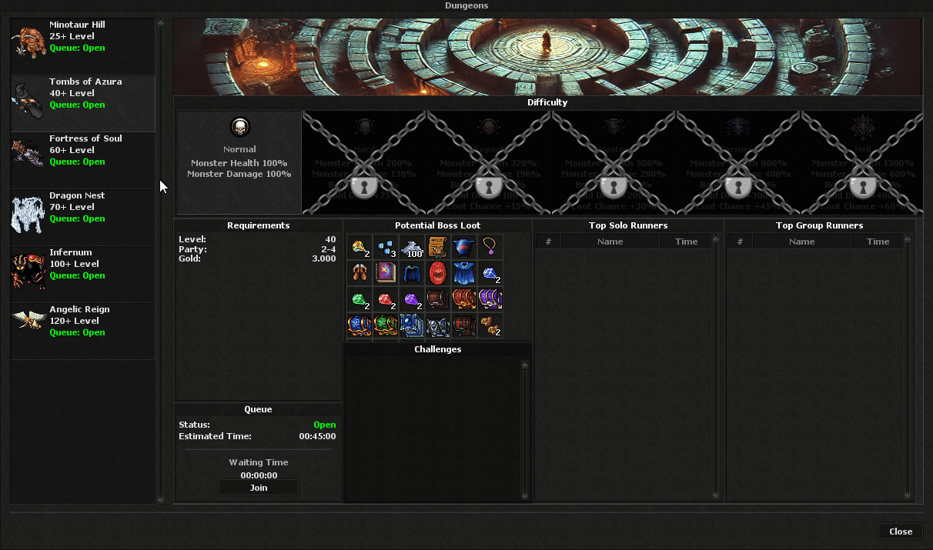Click the locked Hell difficulty tile
This screenshot has width=933, height=550.
click(861, 162)
